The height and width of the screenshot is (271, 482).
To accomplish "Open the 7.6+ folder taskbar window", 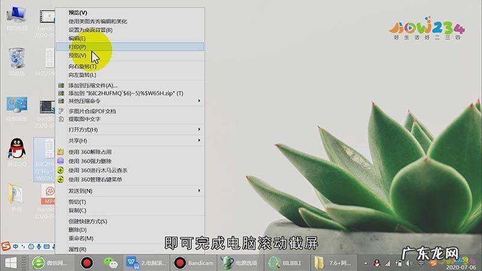I will 334,263.
